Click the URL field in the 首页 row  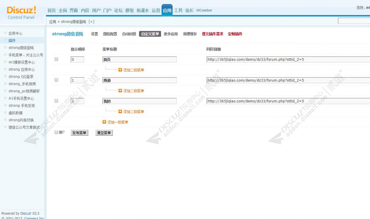[x=288, y=59]
